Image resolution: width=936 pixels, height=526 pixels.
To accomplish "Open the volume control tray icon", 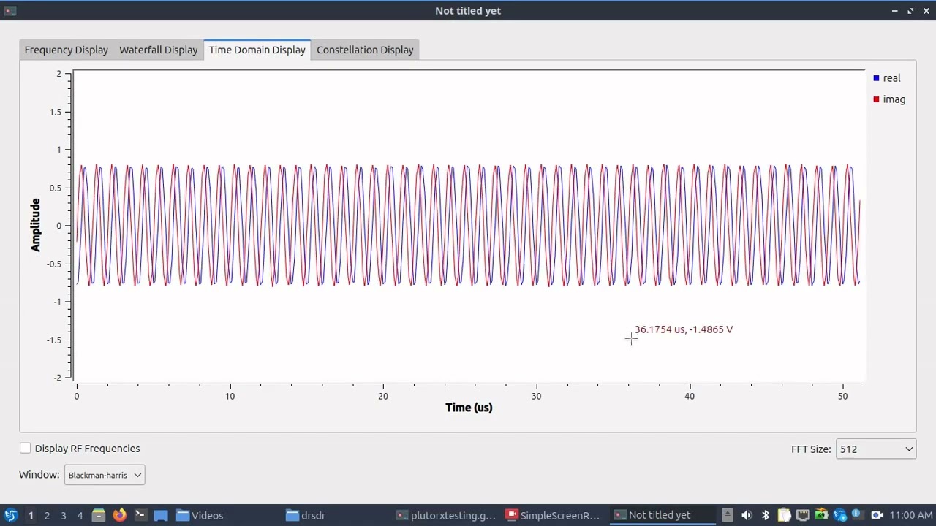I will [747, 515].
